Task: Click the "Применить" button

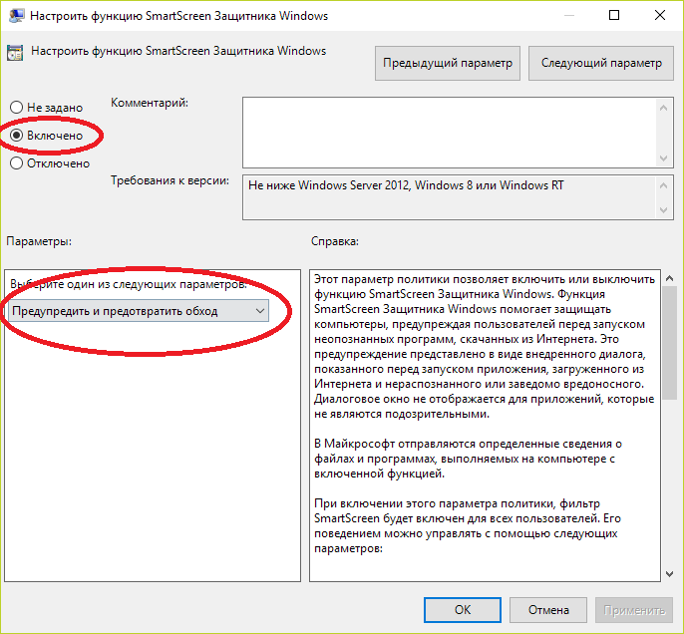Action: click(x=634, y=610)
